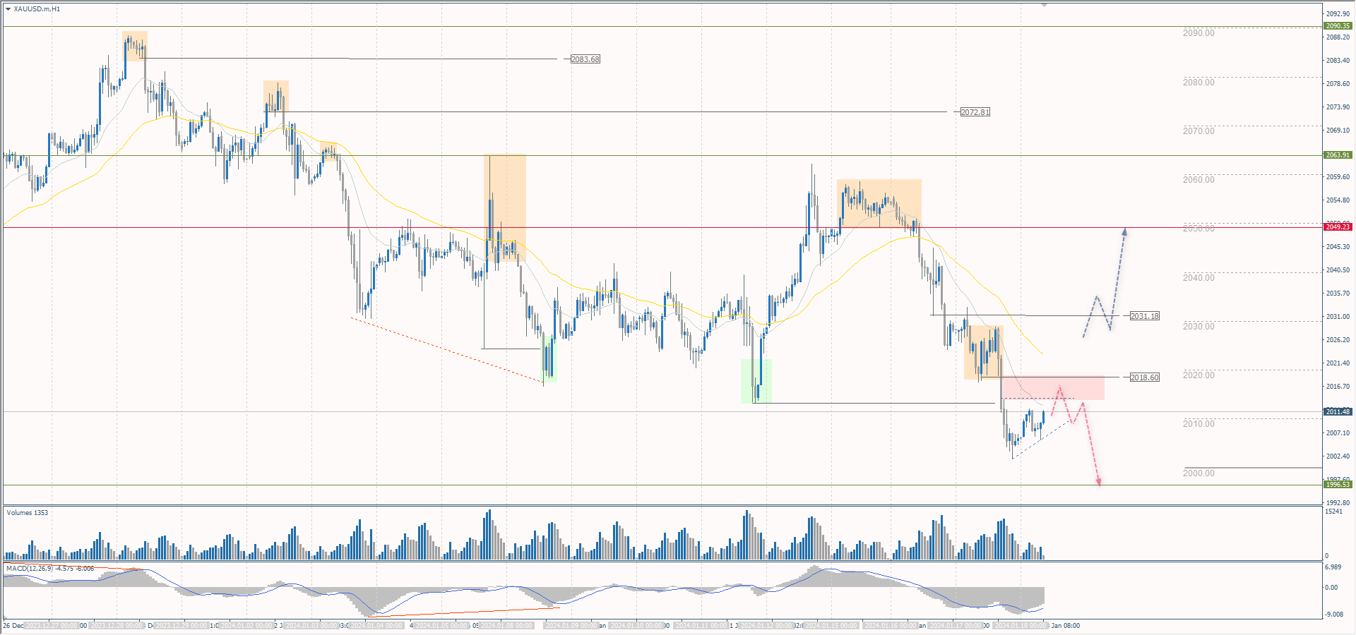Click the 2069.10 price scale value
1356x635 pixels.
tap(1338, 131)
